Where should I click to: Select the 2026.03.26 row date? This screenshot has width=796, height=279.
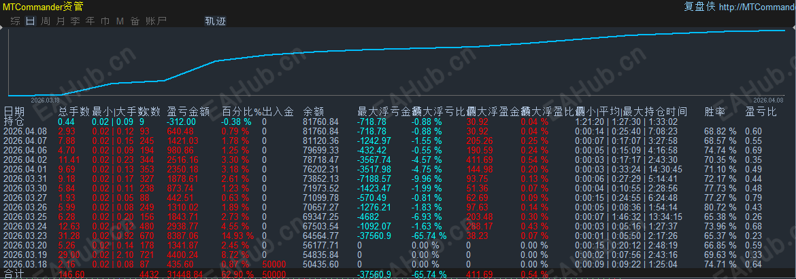pos(25,208)
